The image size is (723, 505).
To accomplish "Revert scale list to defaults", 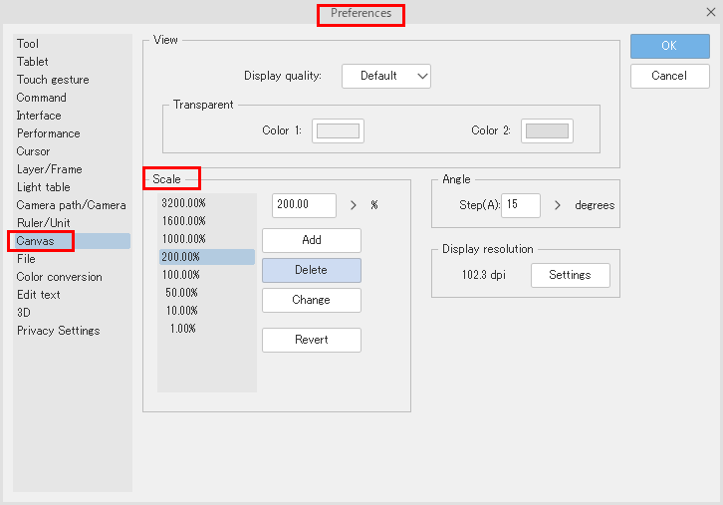I will [311, 340].
